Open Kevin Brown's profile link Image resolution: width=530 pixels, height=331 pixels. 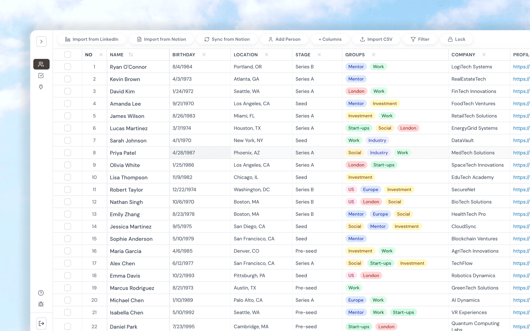(521, 79)
